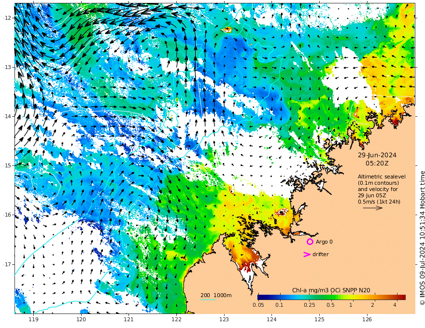Click longitude axis label 126

pyautogui.click(x=367, y=320)
